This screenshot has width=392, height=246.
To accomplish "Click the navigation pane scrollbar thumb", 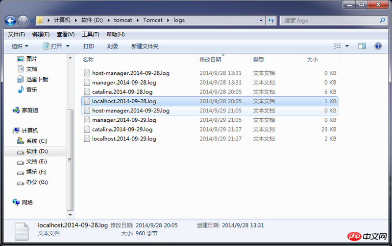I will point(70,160).
